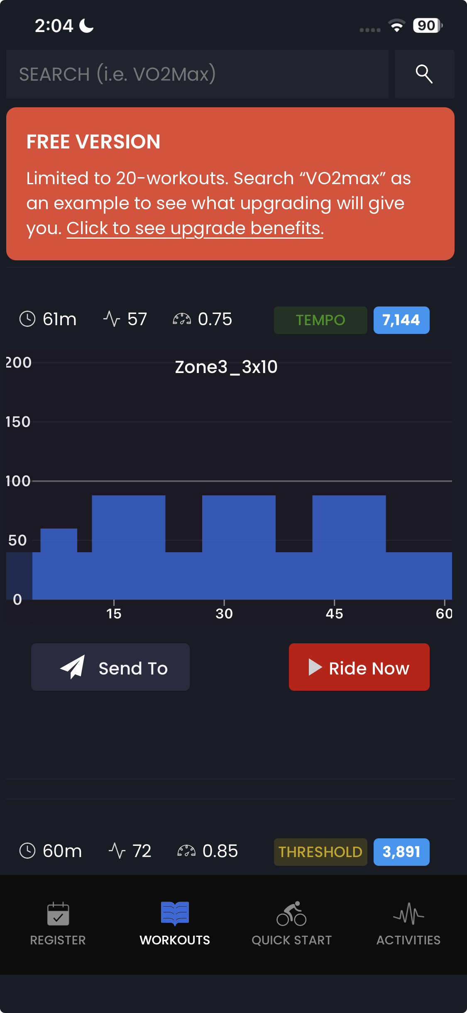Select the THRESHOLD workout tag
467x1013 pixels.
320,852
